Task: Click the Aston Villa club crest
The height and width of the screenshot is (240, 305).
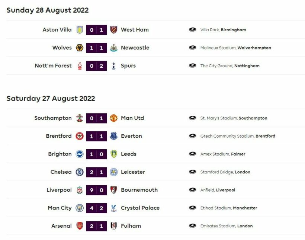Action: pos(80,30)
